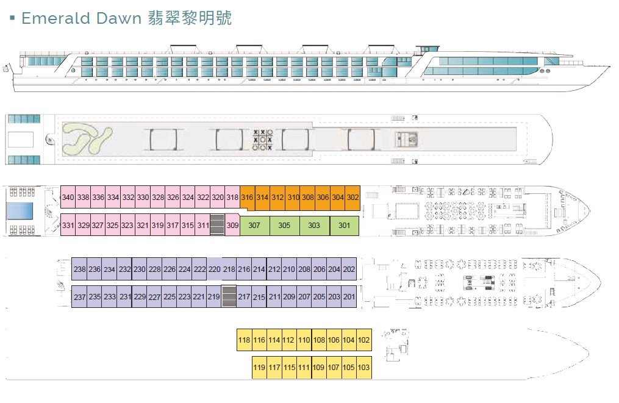The image size is (619, 403).
Task: Select purple cabin 231
Action: [125, 296]
